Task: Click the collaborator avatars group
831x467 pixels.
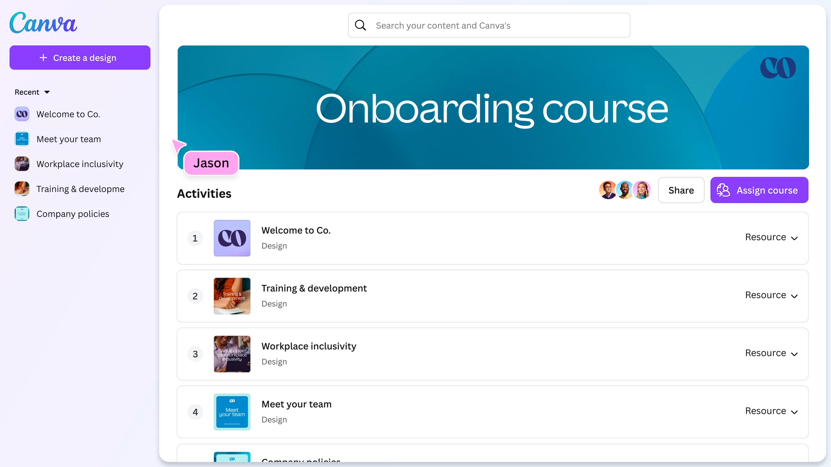Action: [625, 190]
